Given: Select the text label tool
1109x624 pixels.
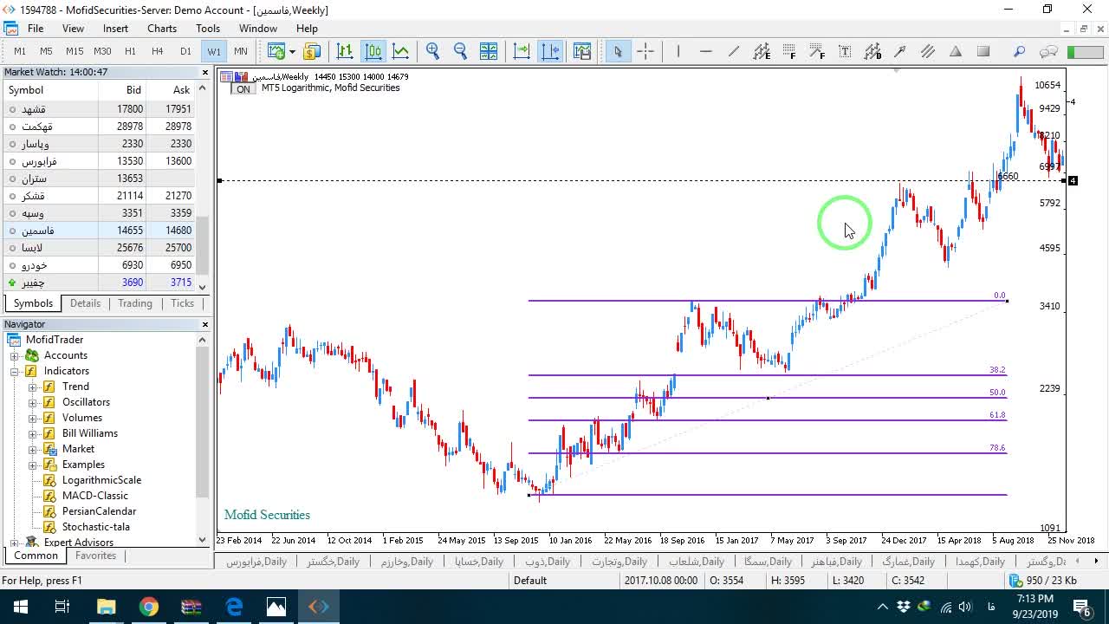Looking at the screenshot, I should tap(845, 51).
